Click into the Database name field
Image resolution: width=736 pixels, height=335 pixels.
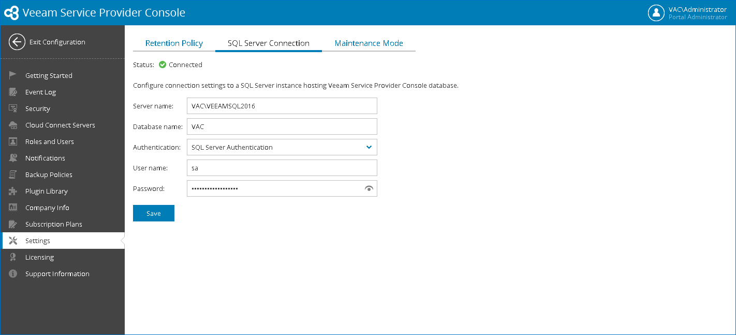pos(282,126)
